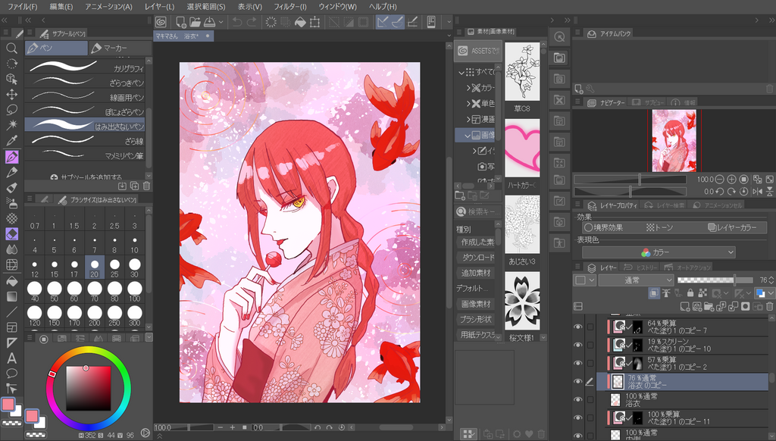Click the pink main color swatch below the toolbar
This screenshot has height=441, width=776.
(8, 405)
